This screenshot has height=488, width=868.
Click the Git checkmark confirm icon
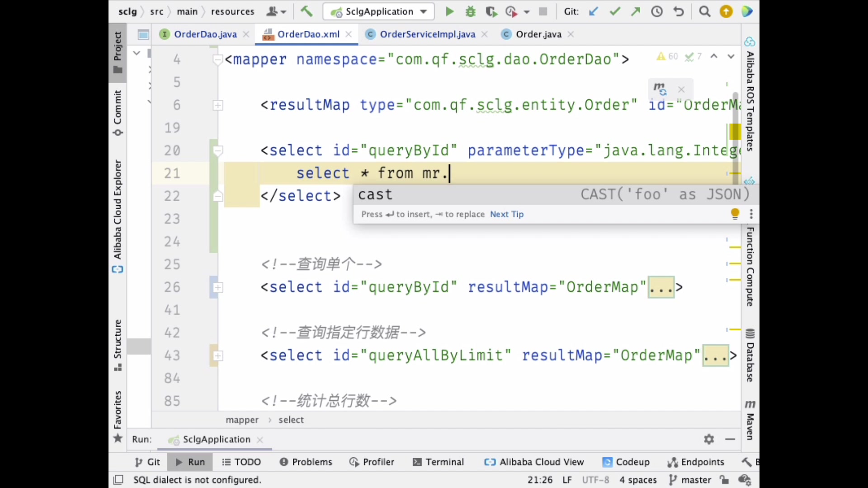point(615,11)
